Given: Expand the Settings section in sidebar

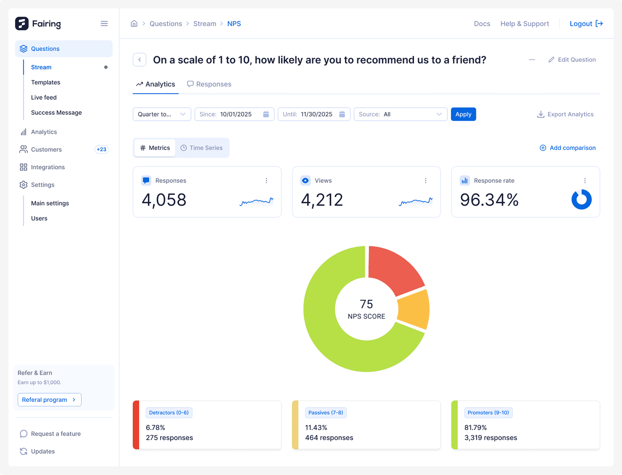Looking at the screenshot, I should [43, 185].
